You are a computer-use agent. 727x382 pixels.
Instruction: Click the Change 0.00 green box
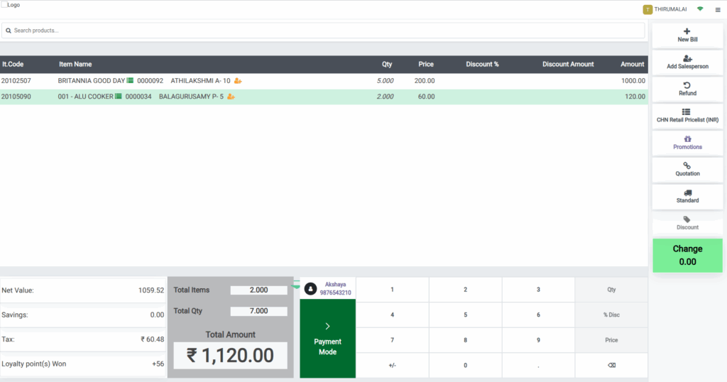pos(687,256)
